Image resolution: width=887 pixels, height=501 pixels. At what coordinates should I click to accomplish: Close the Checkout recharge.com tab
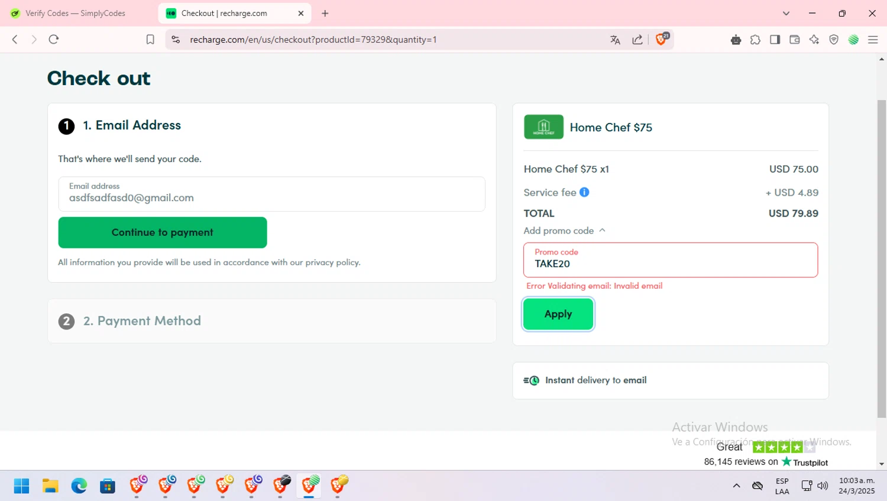tap(300, 13)
